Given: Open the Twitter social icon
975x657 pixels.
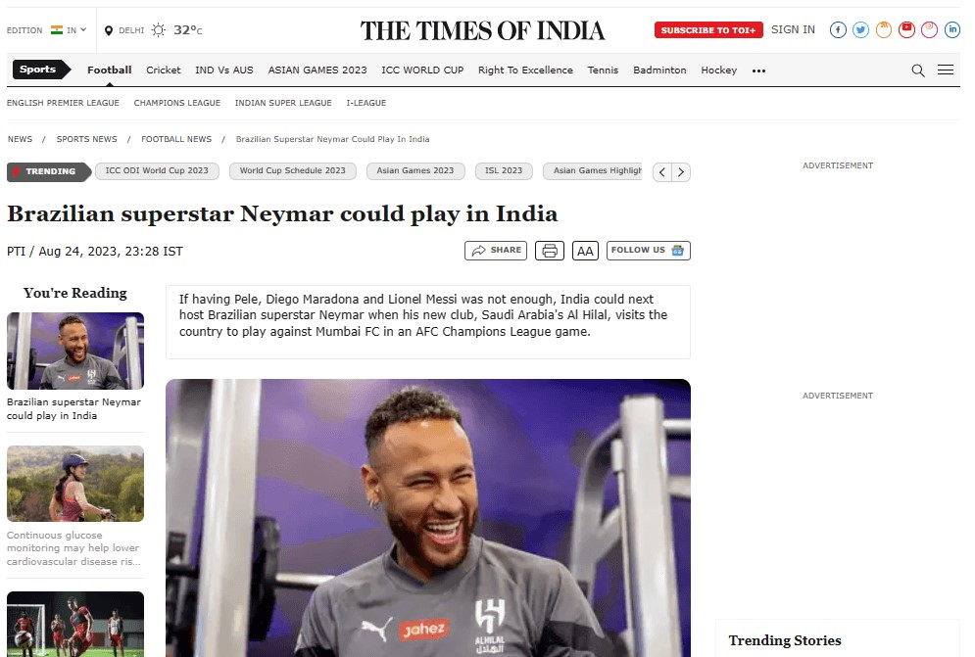Looking at the screenshot, I should coord(860,29).
